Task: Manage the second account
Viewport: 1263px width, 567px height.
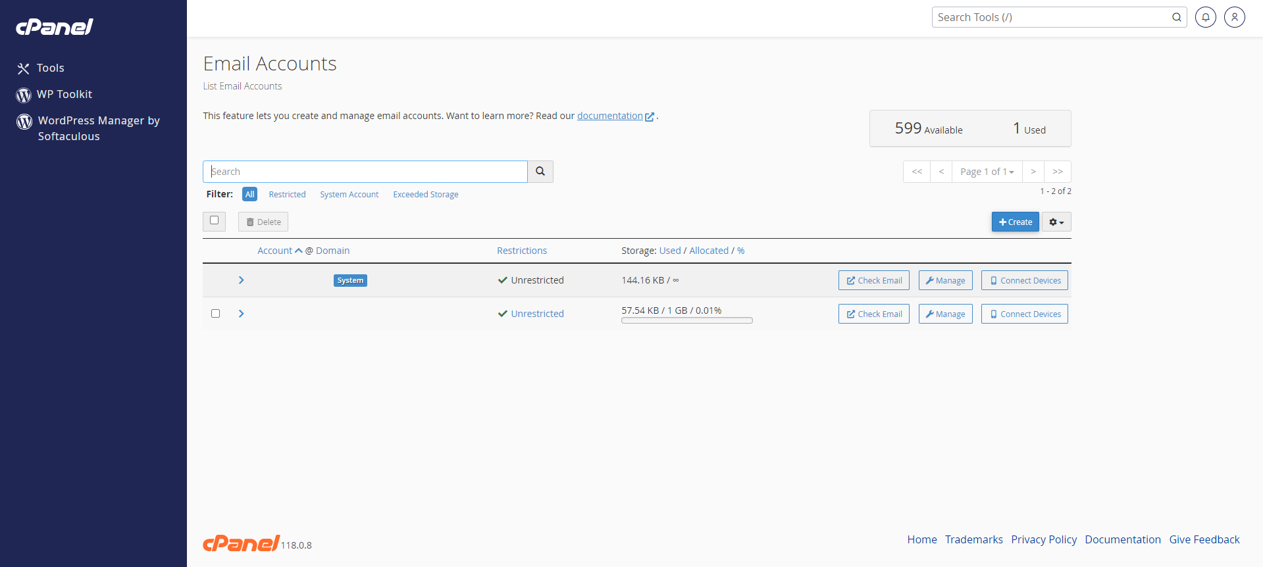Action: 945,314
